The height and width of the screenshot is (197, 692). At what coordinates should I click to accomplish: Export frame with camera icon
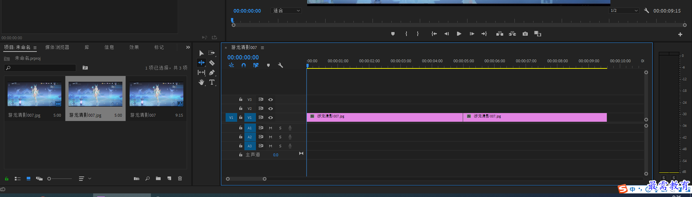click(x=525, y=34)
